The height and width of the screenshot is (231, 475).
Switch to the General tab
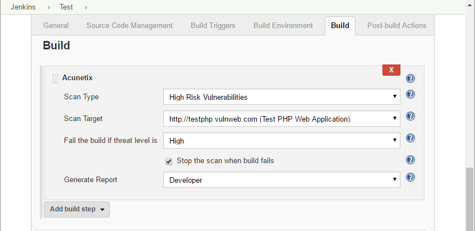(56, 26)
